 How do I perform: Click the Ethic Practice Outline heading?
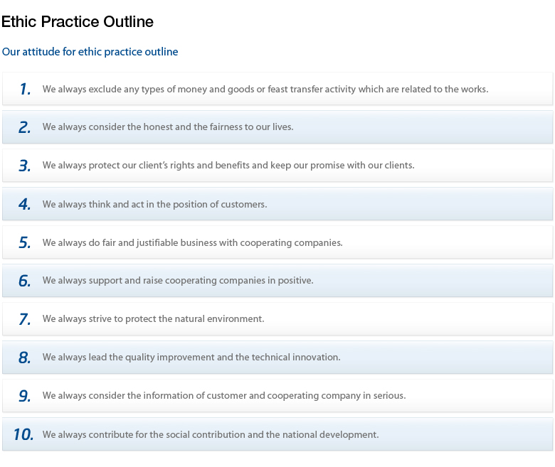[x=78, y=21]
